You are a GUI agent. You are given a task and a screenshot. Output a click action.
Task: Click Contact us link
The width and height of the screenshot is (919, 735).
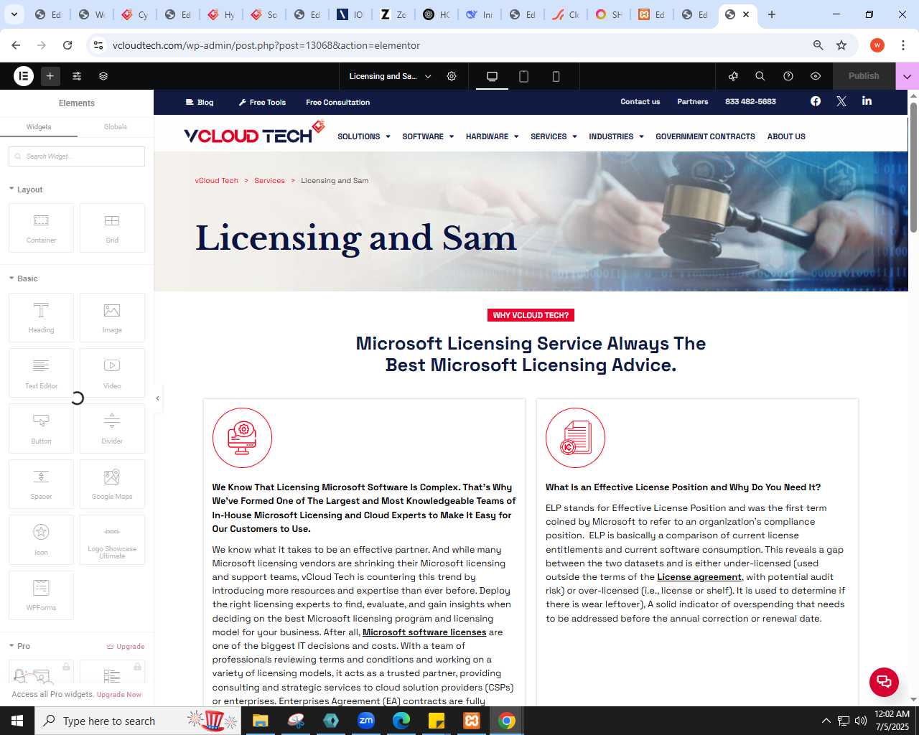point(640,101)
